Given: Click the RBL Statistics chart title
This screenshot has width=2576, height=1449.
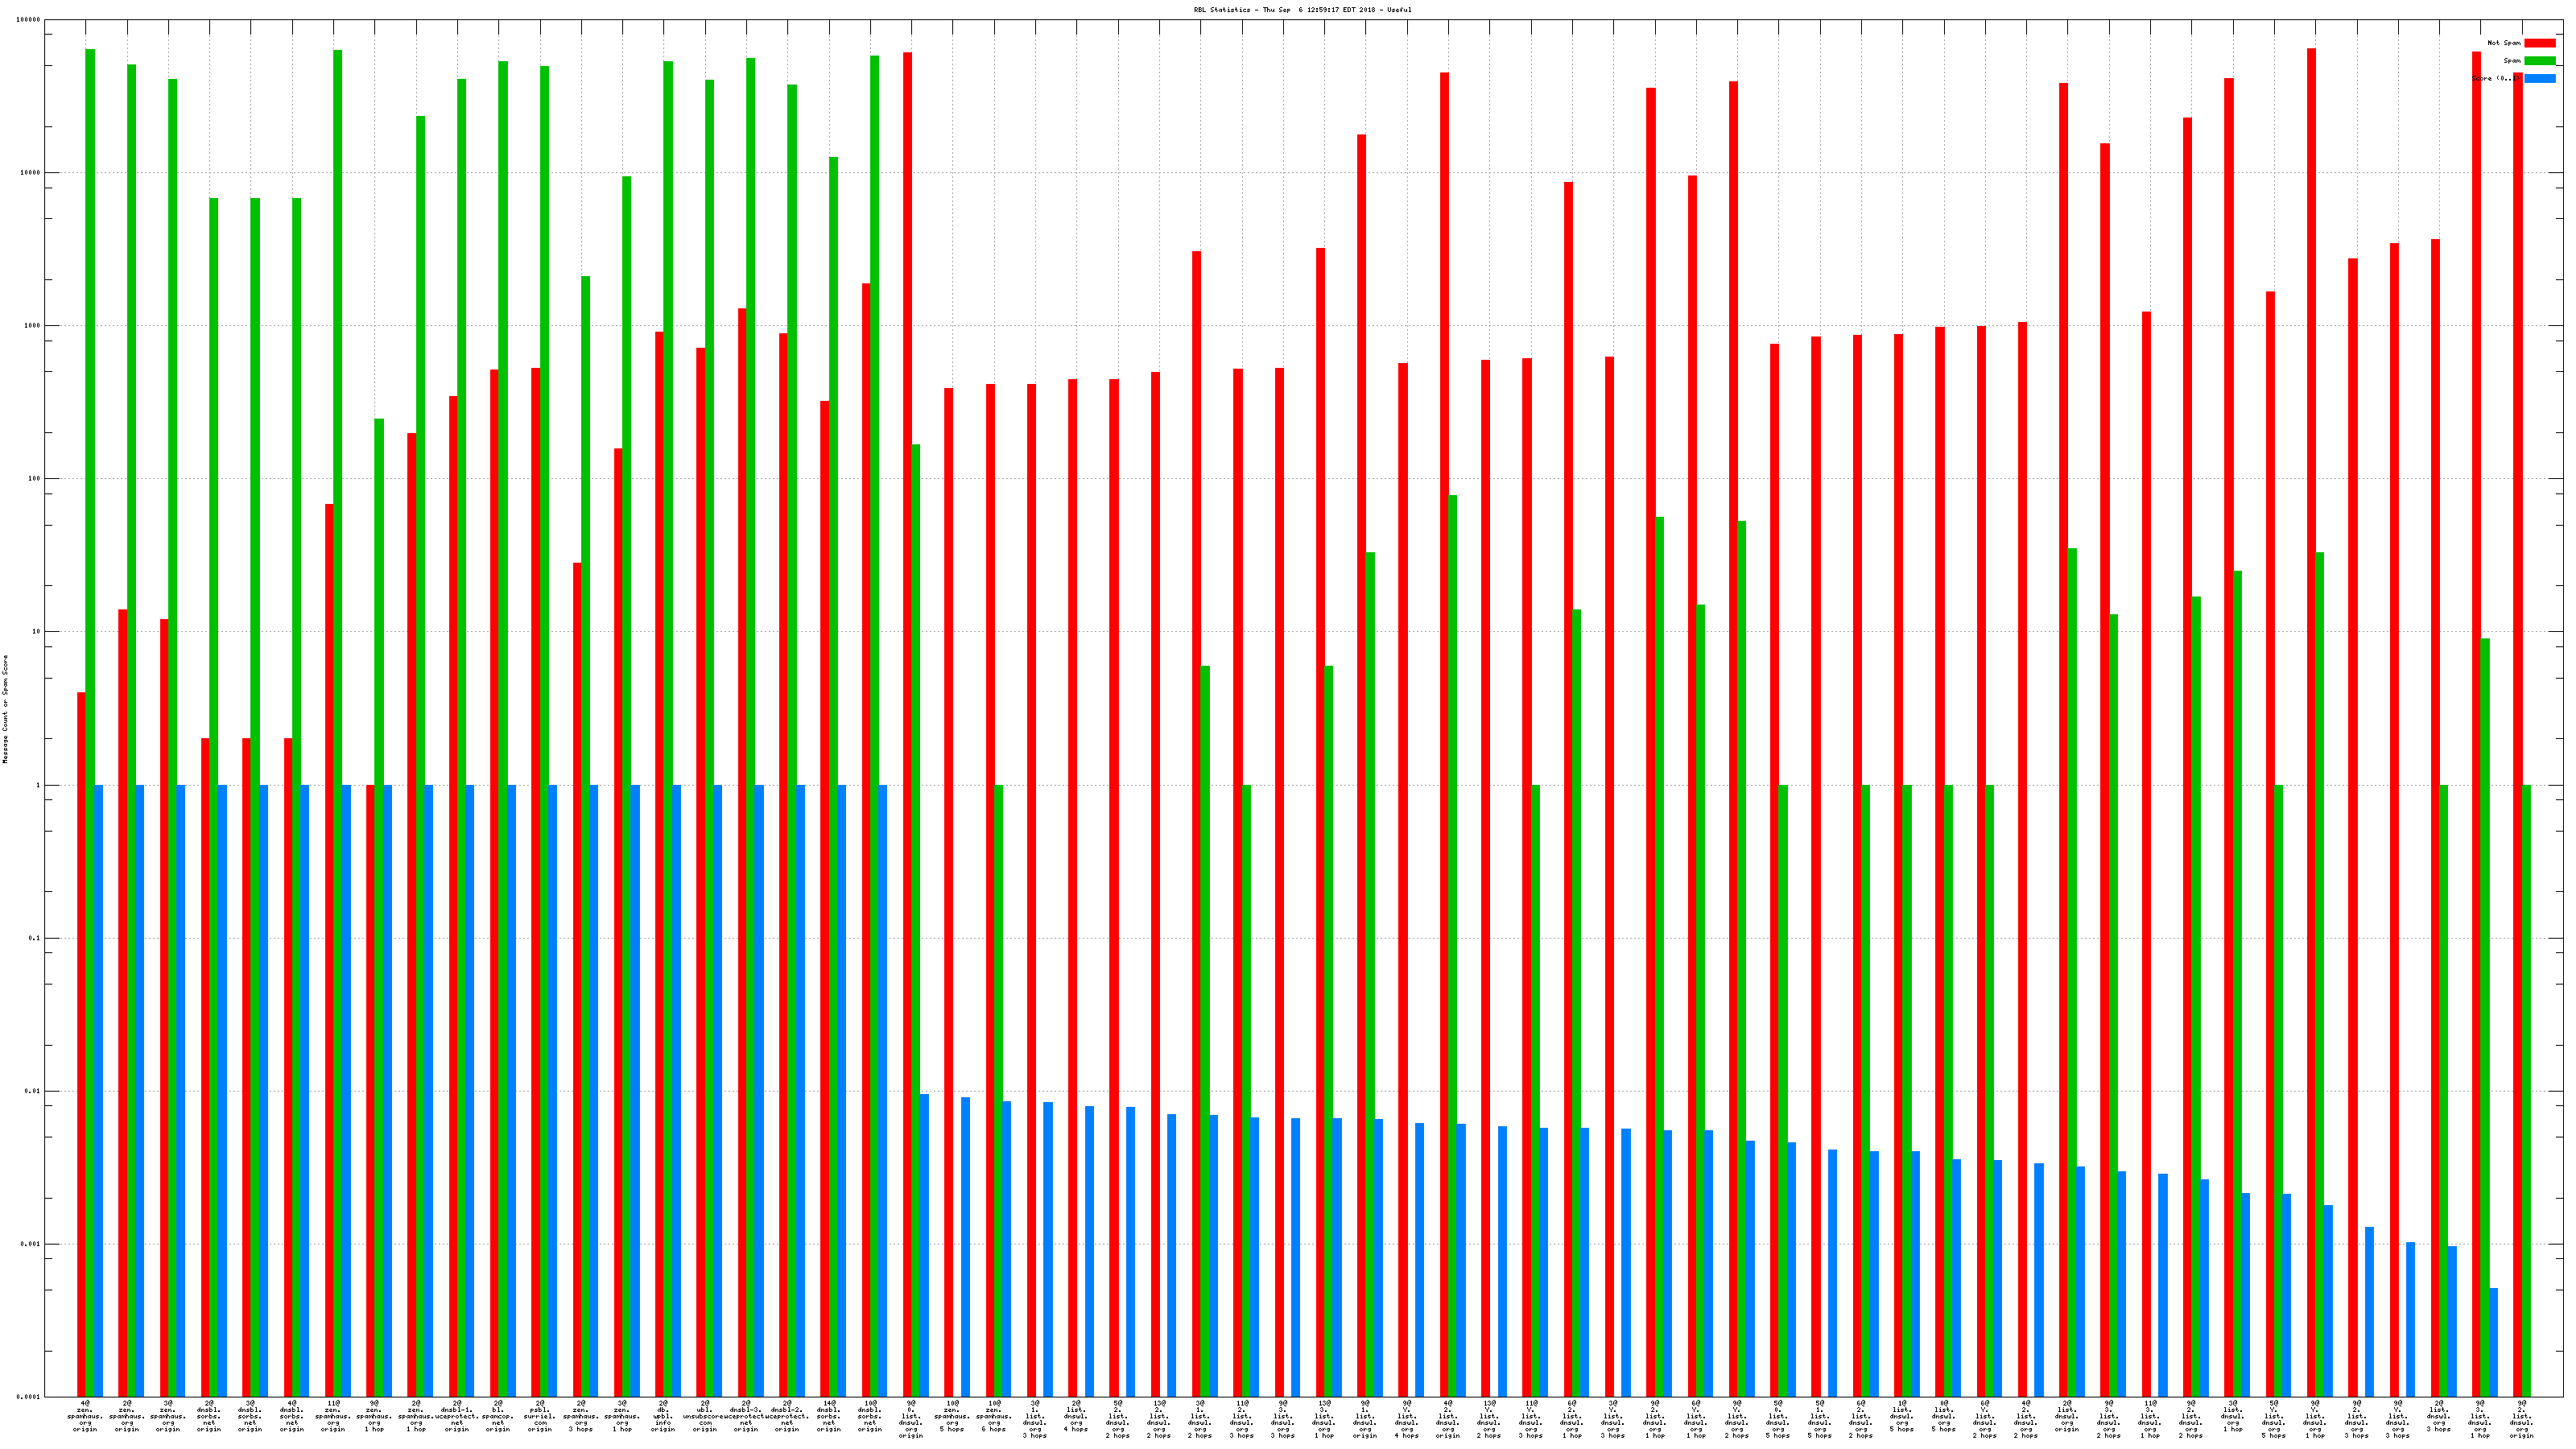Looking at the screenshot, I should click(x=1302, y=10).
